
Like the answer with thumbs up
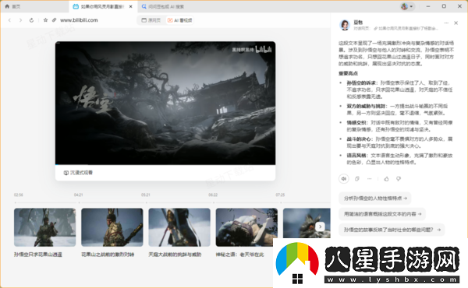click(x=387, y=179)
